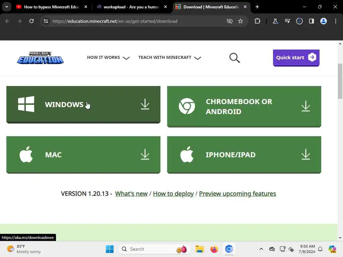Viewport: 343px width, 257px height.
Task: Open File Explorer from the taskbar
Action: pos(200,249)
